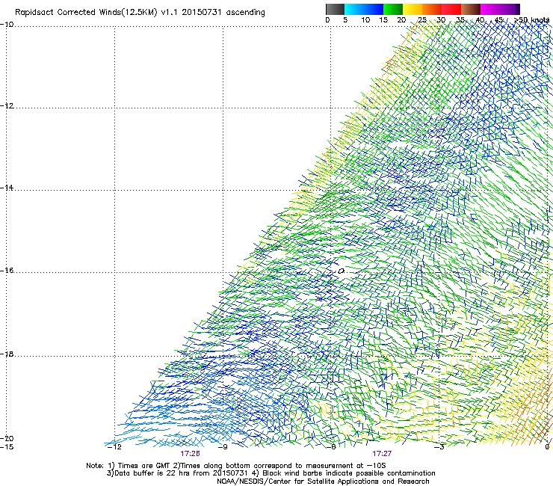Pick the brown 35-40 knots legend band
This screenshot has height=486, width=553.
(x=471, y=9)
